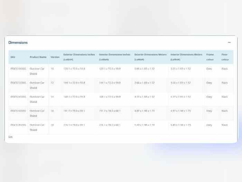Click the Product Name column header
This screenshot has height=182, width=242.
(x=38, y=57)
